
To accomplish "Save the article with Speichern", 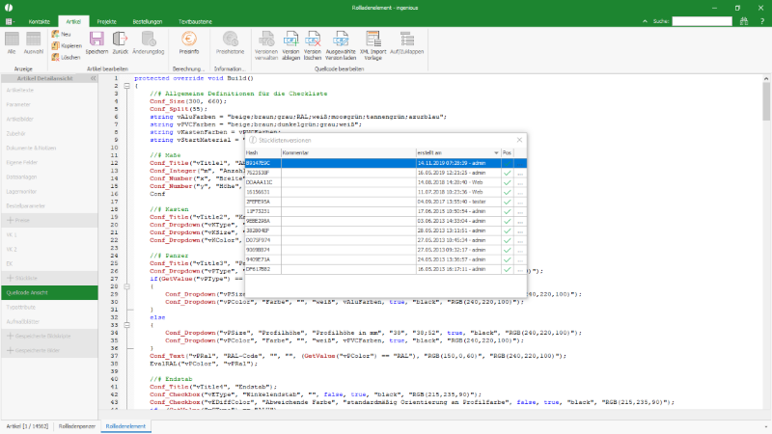I will click(96, 42).
